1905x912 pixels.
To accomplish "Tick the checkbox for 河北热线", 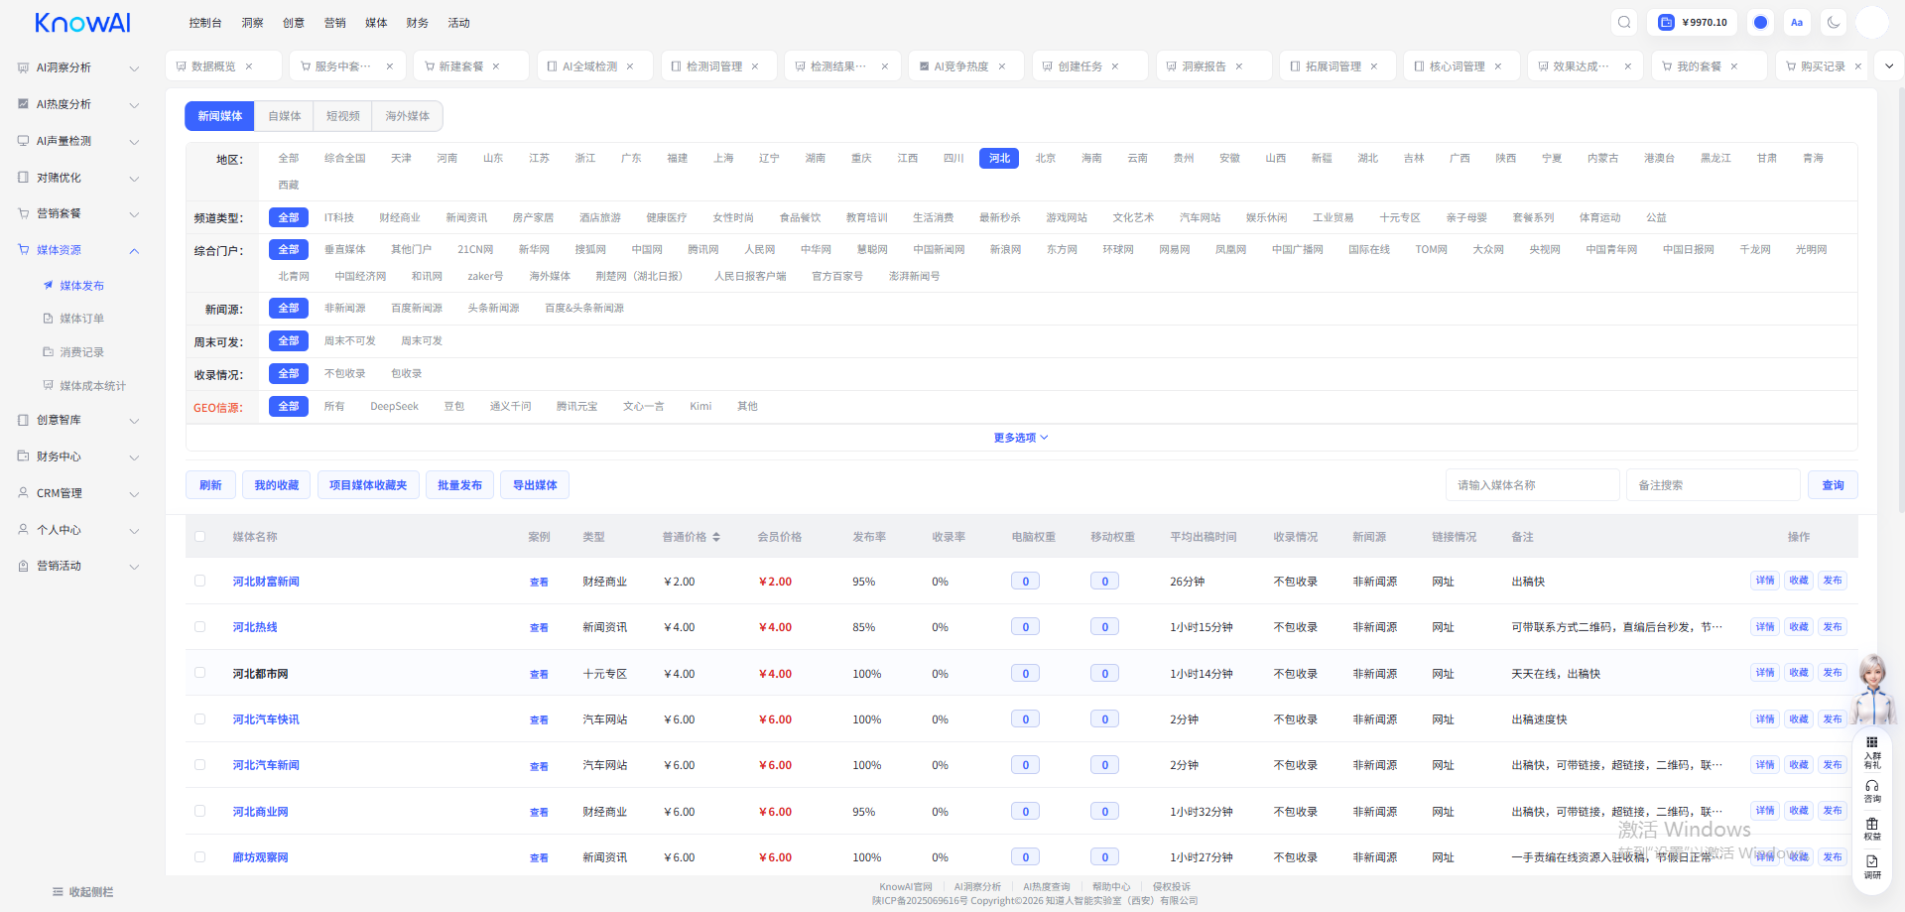I will tap(199, 627).
